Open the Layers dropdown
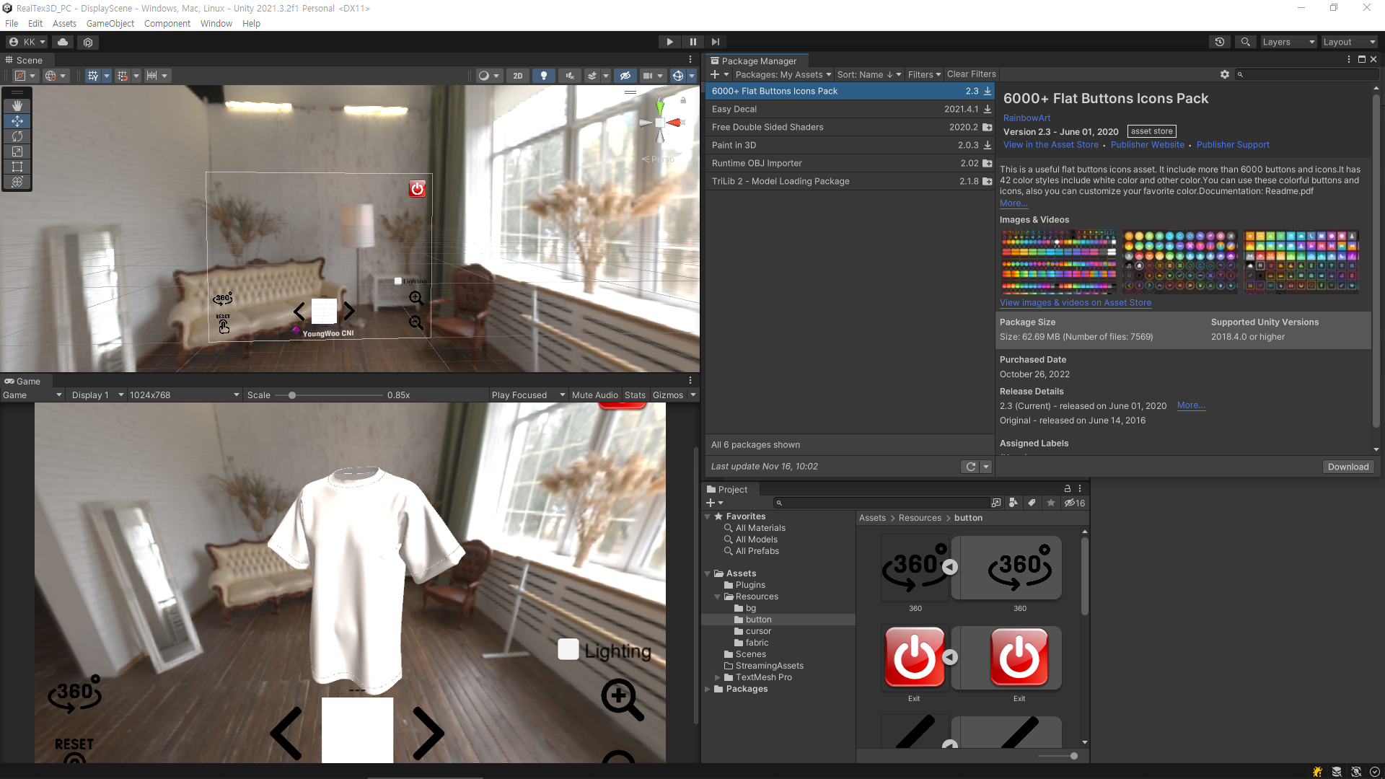This screenshot has height=779, width=1385. [x=1288, y=42]
